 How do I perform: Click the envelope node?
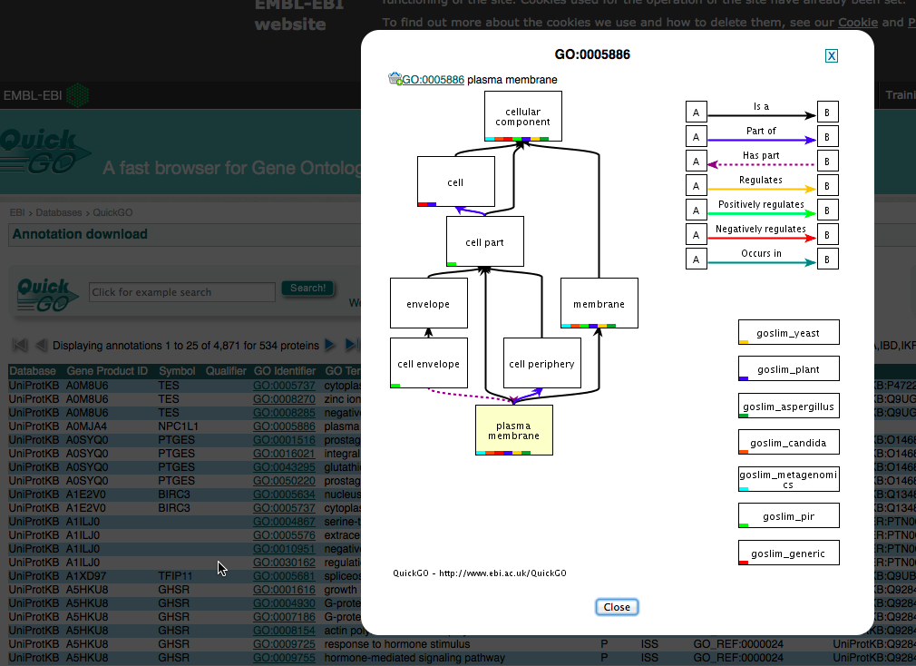pyautogui.click(x=429, y=303)
